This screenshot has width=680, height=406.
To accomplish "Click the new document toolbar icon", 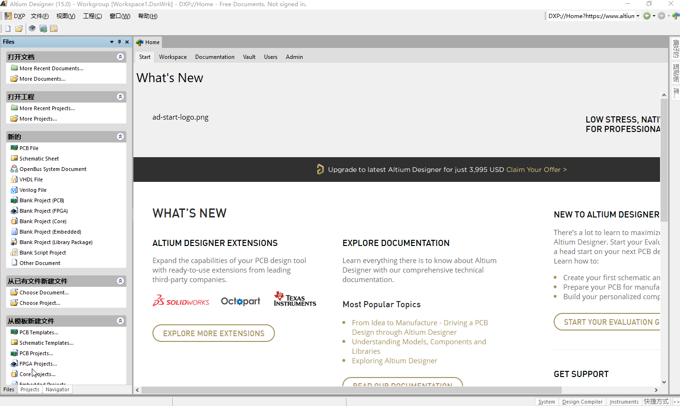I will click(x=8, y=28).
